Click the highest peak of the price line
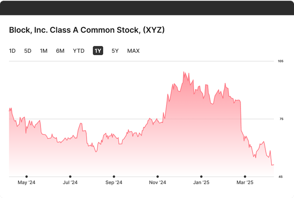The height and width of the screenshot is (200, 294). (x=184, y=72)
